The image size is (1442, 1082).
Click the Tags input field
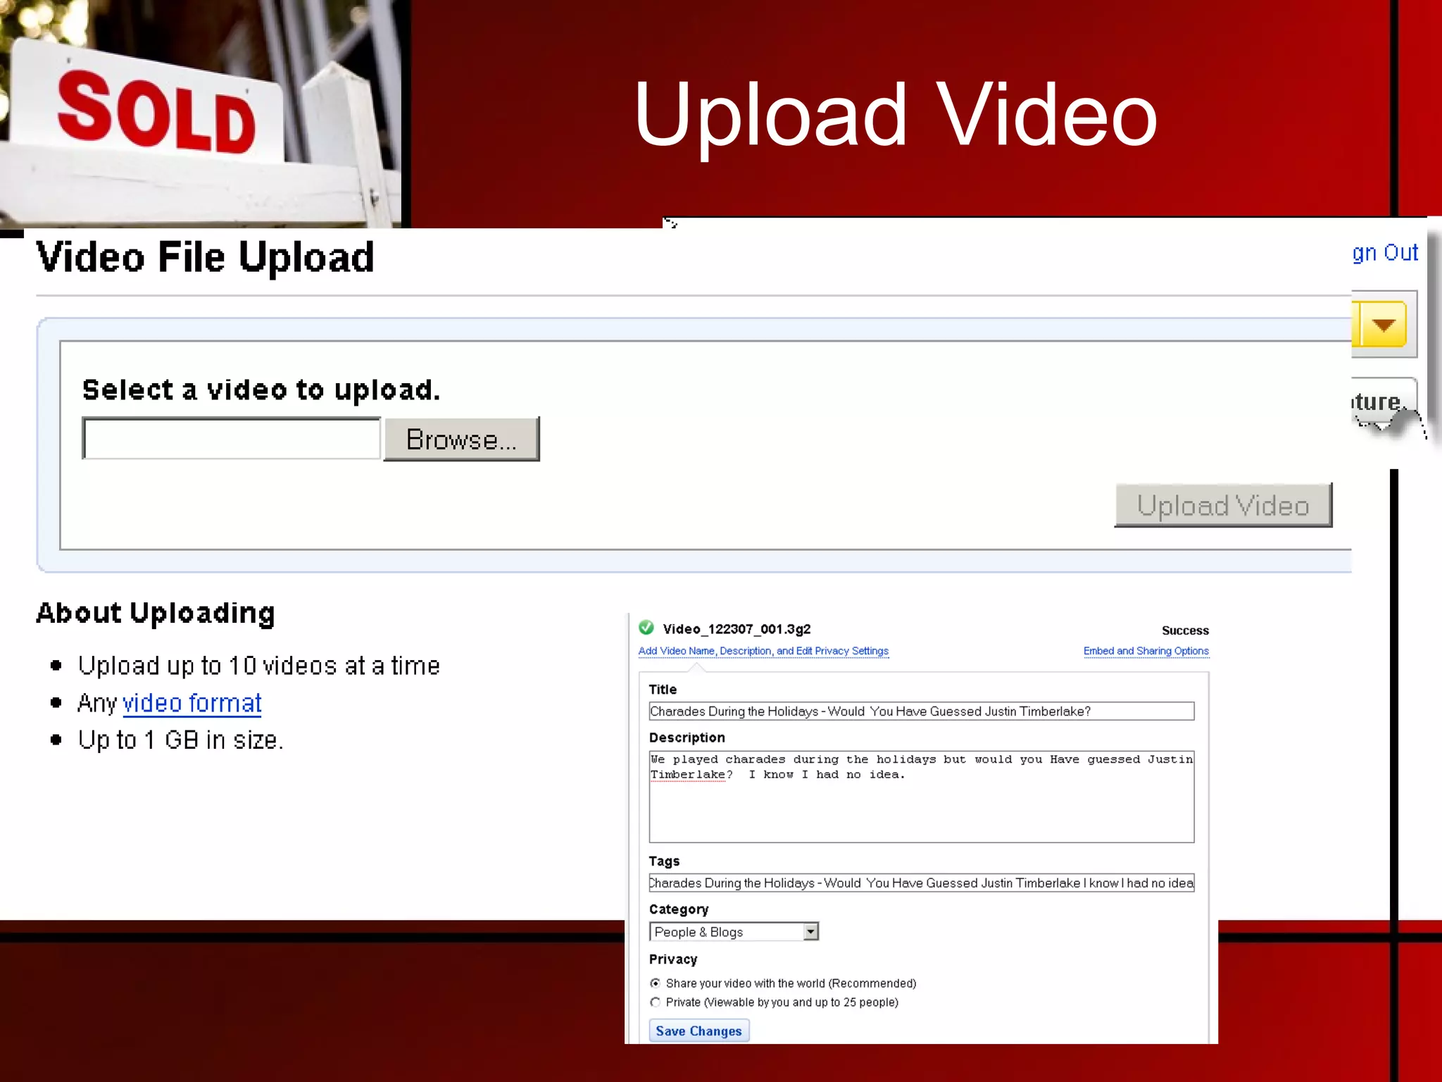click(922, 883)
